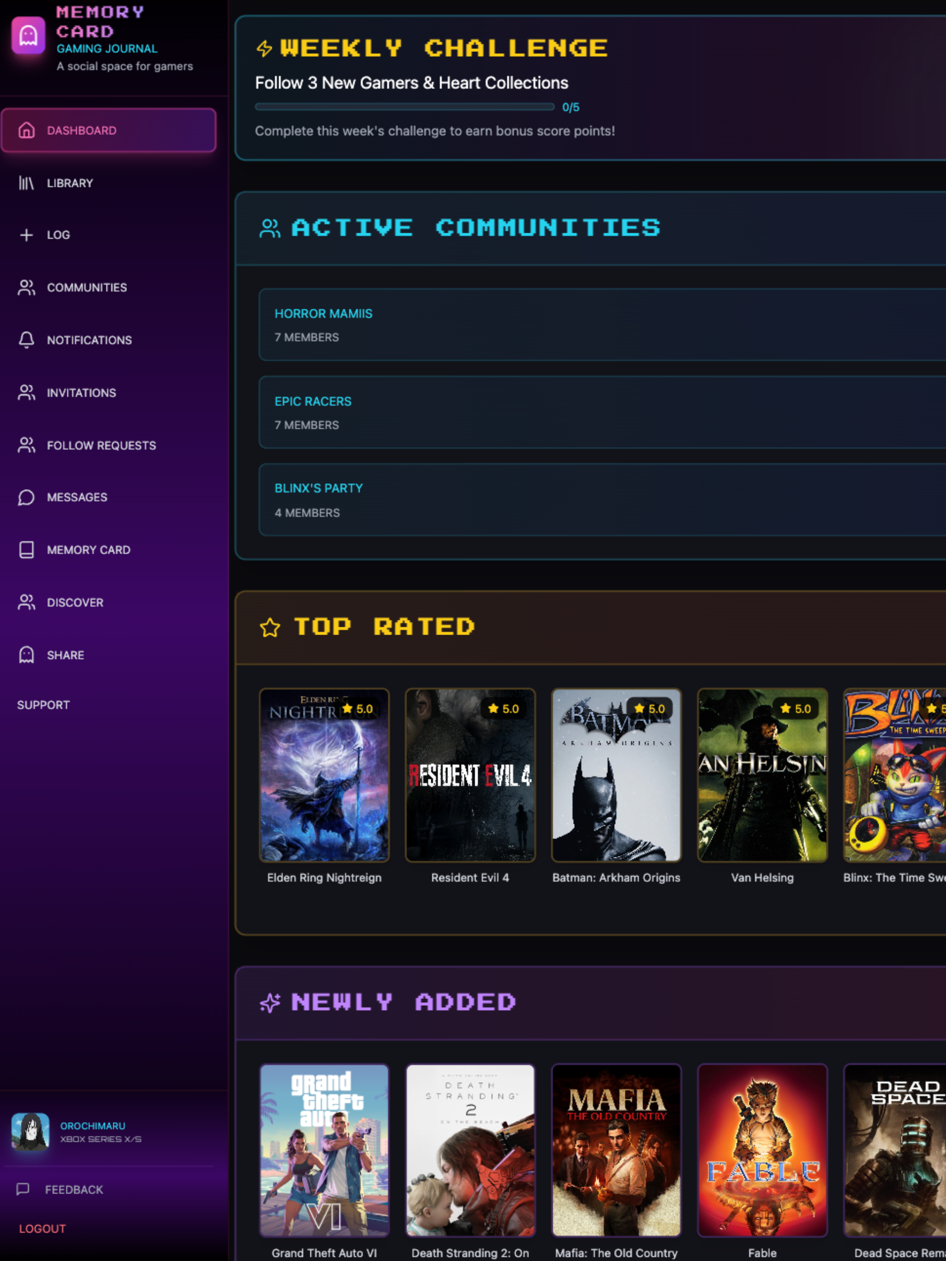The width and height of the screenshot is (946, 1261).
Task: Click the Notifications bell icon
Action: click(x=26, y=340)
